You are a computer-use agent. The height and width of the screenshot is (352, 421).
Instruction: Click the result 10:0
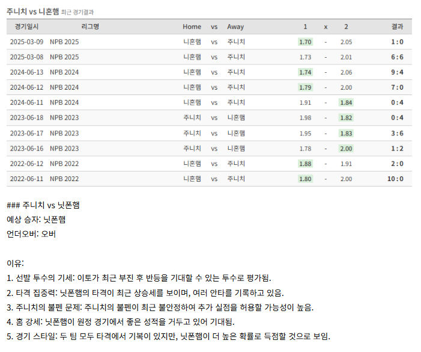click(395, 179)
